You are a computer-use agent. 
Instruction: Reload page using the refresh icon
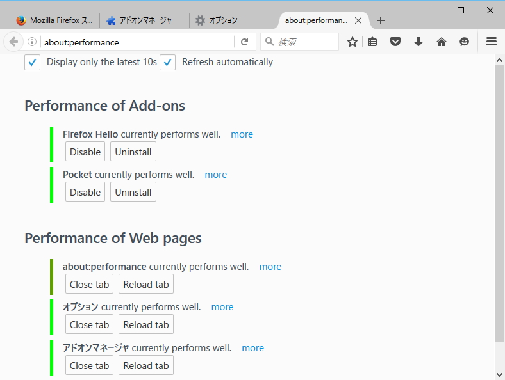244,42
